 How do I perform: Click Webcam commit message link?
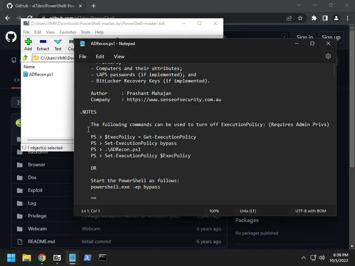coord(91,229)
